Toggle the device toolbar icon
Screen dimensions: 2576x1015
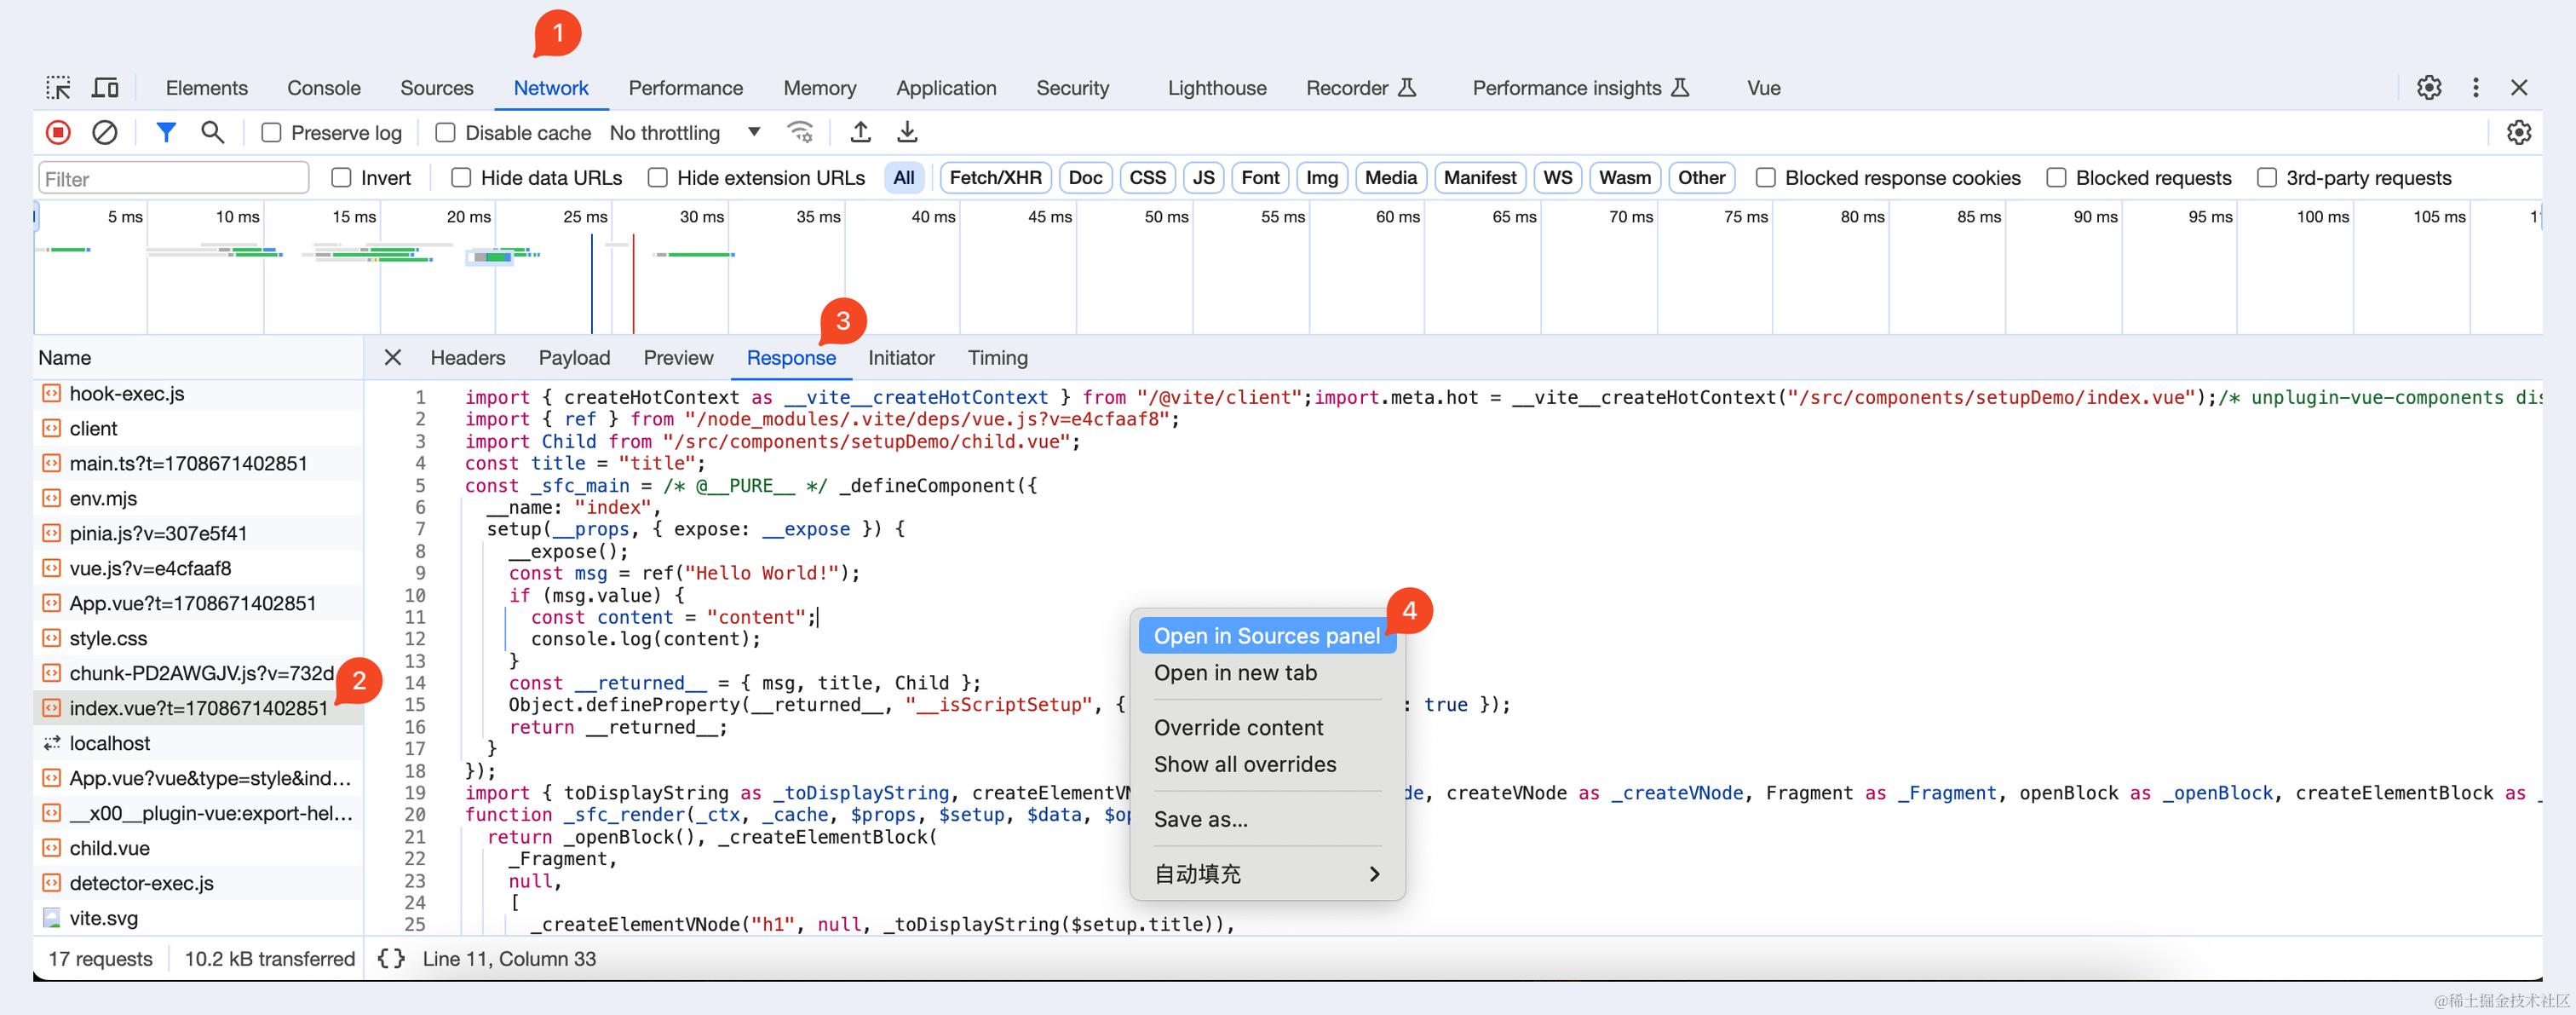pos(105,88)
